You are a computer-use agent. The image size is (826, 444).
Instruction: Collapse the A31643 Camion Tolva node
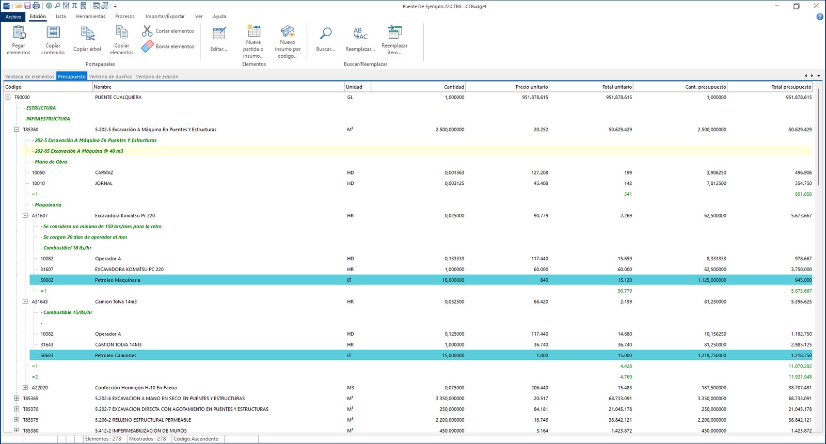click(25, 302)
